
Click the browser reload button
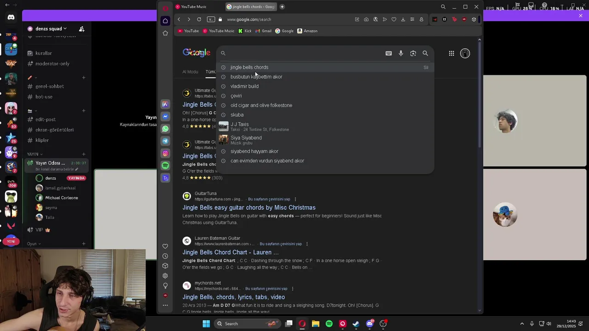click(199, 19)
